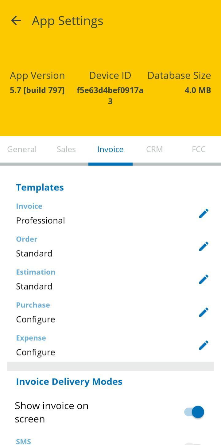This screenshot has width=221, height=445.
Task: Tap the App Version build number
Action: coord(37,90)
